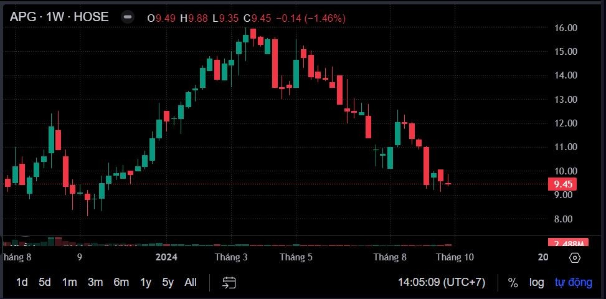Set the range to 5y

coord(168,282)
